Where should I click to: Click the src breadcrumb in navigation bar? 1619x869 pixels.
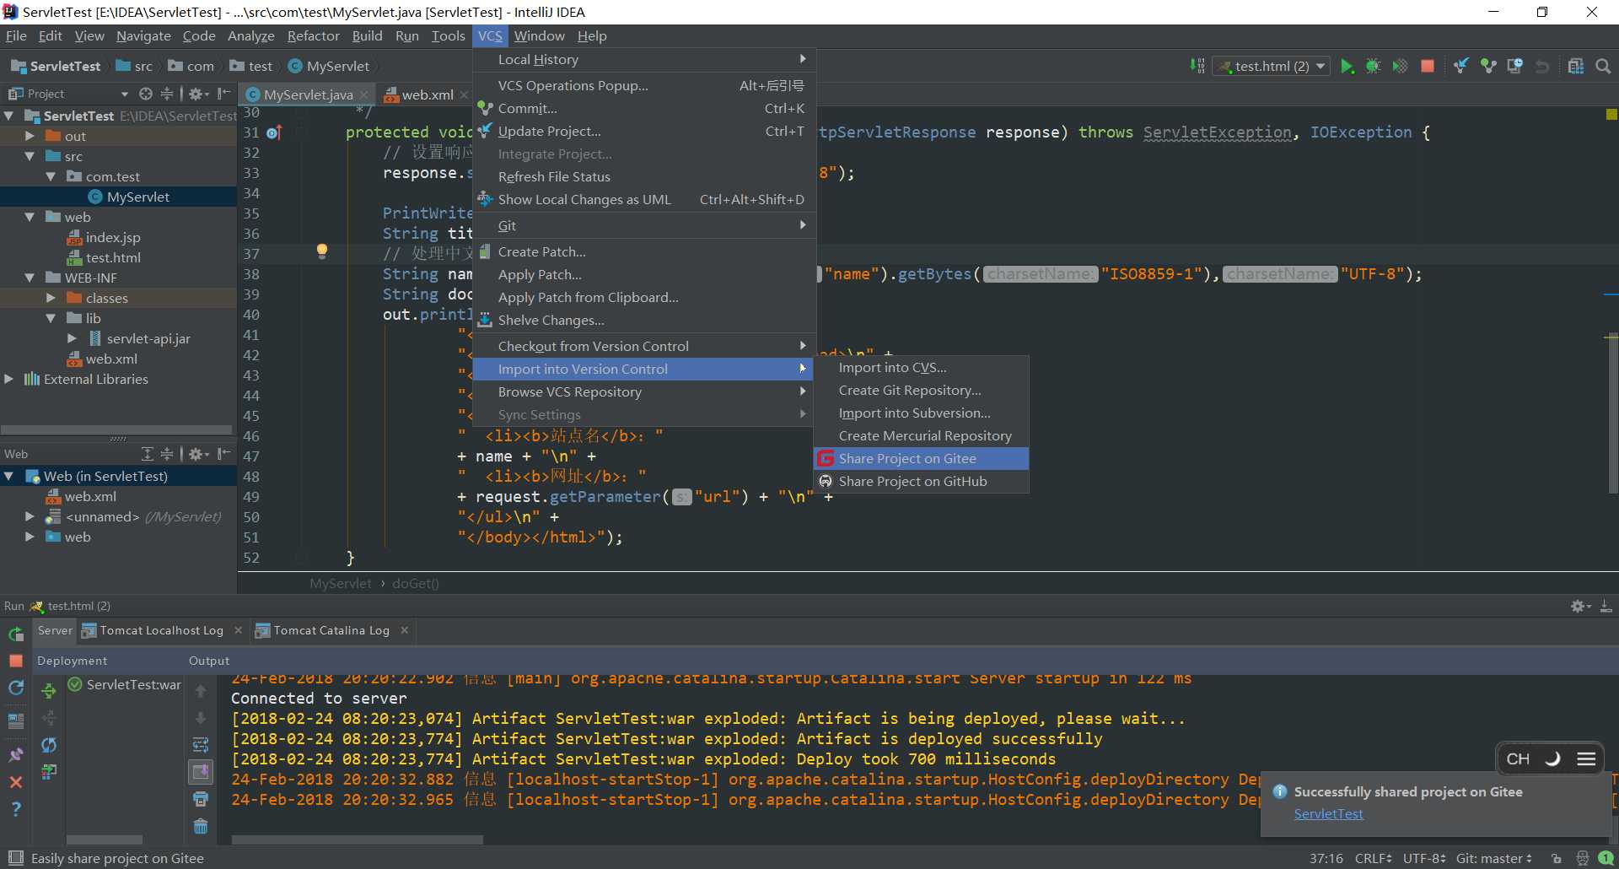pos(135,66)
